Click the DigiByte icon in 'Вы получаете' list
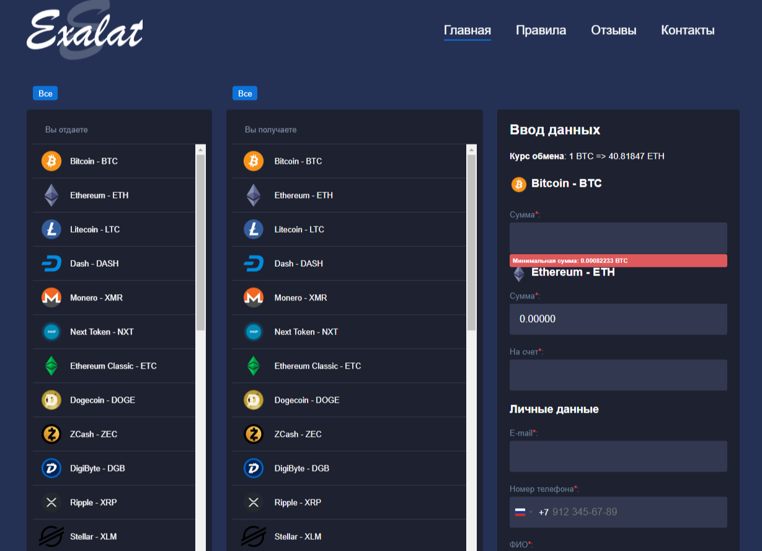The width and height of the screenshot is (762, 551). coord(254,468)
